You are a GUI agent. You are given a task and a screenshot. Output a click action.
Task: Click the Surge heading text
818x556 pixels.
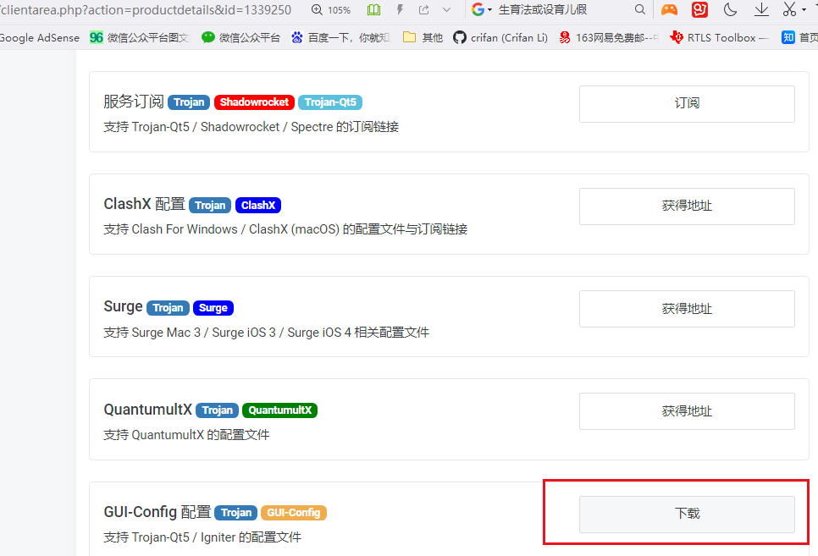123,306
